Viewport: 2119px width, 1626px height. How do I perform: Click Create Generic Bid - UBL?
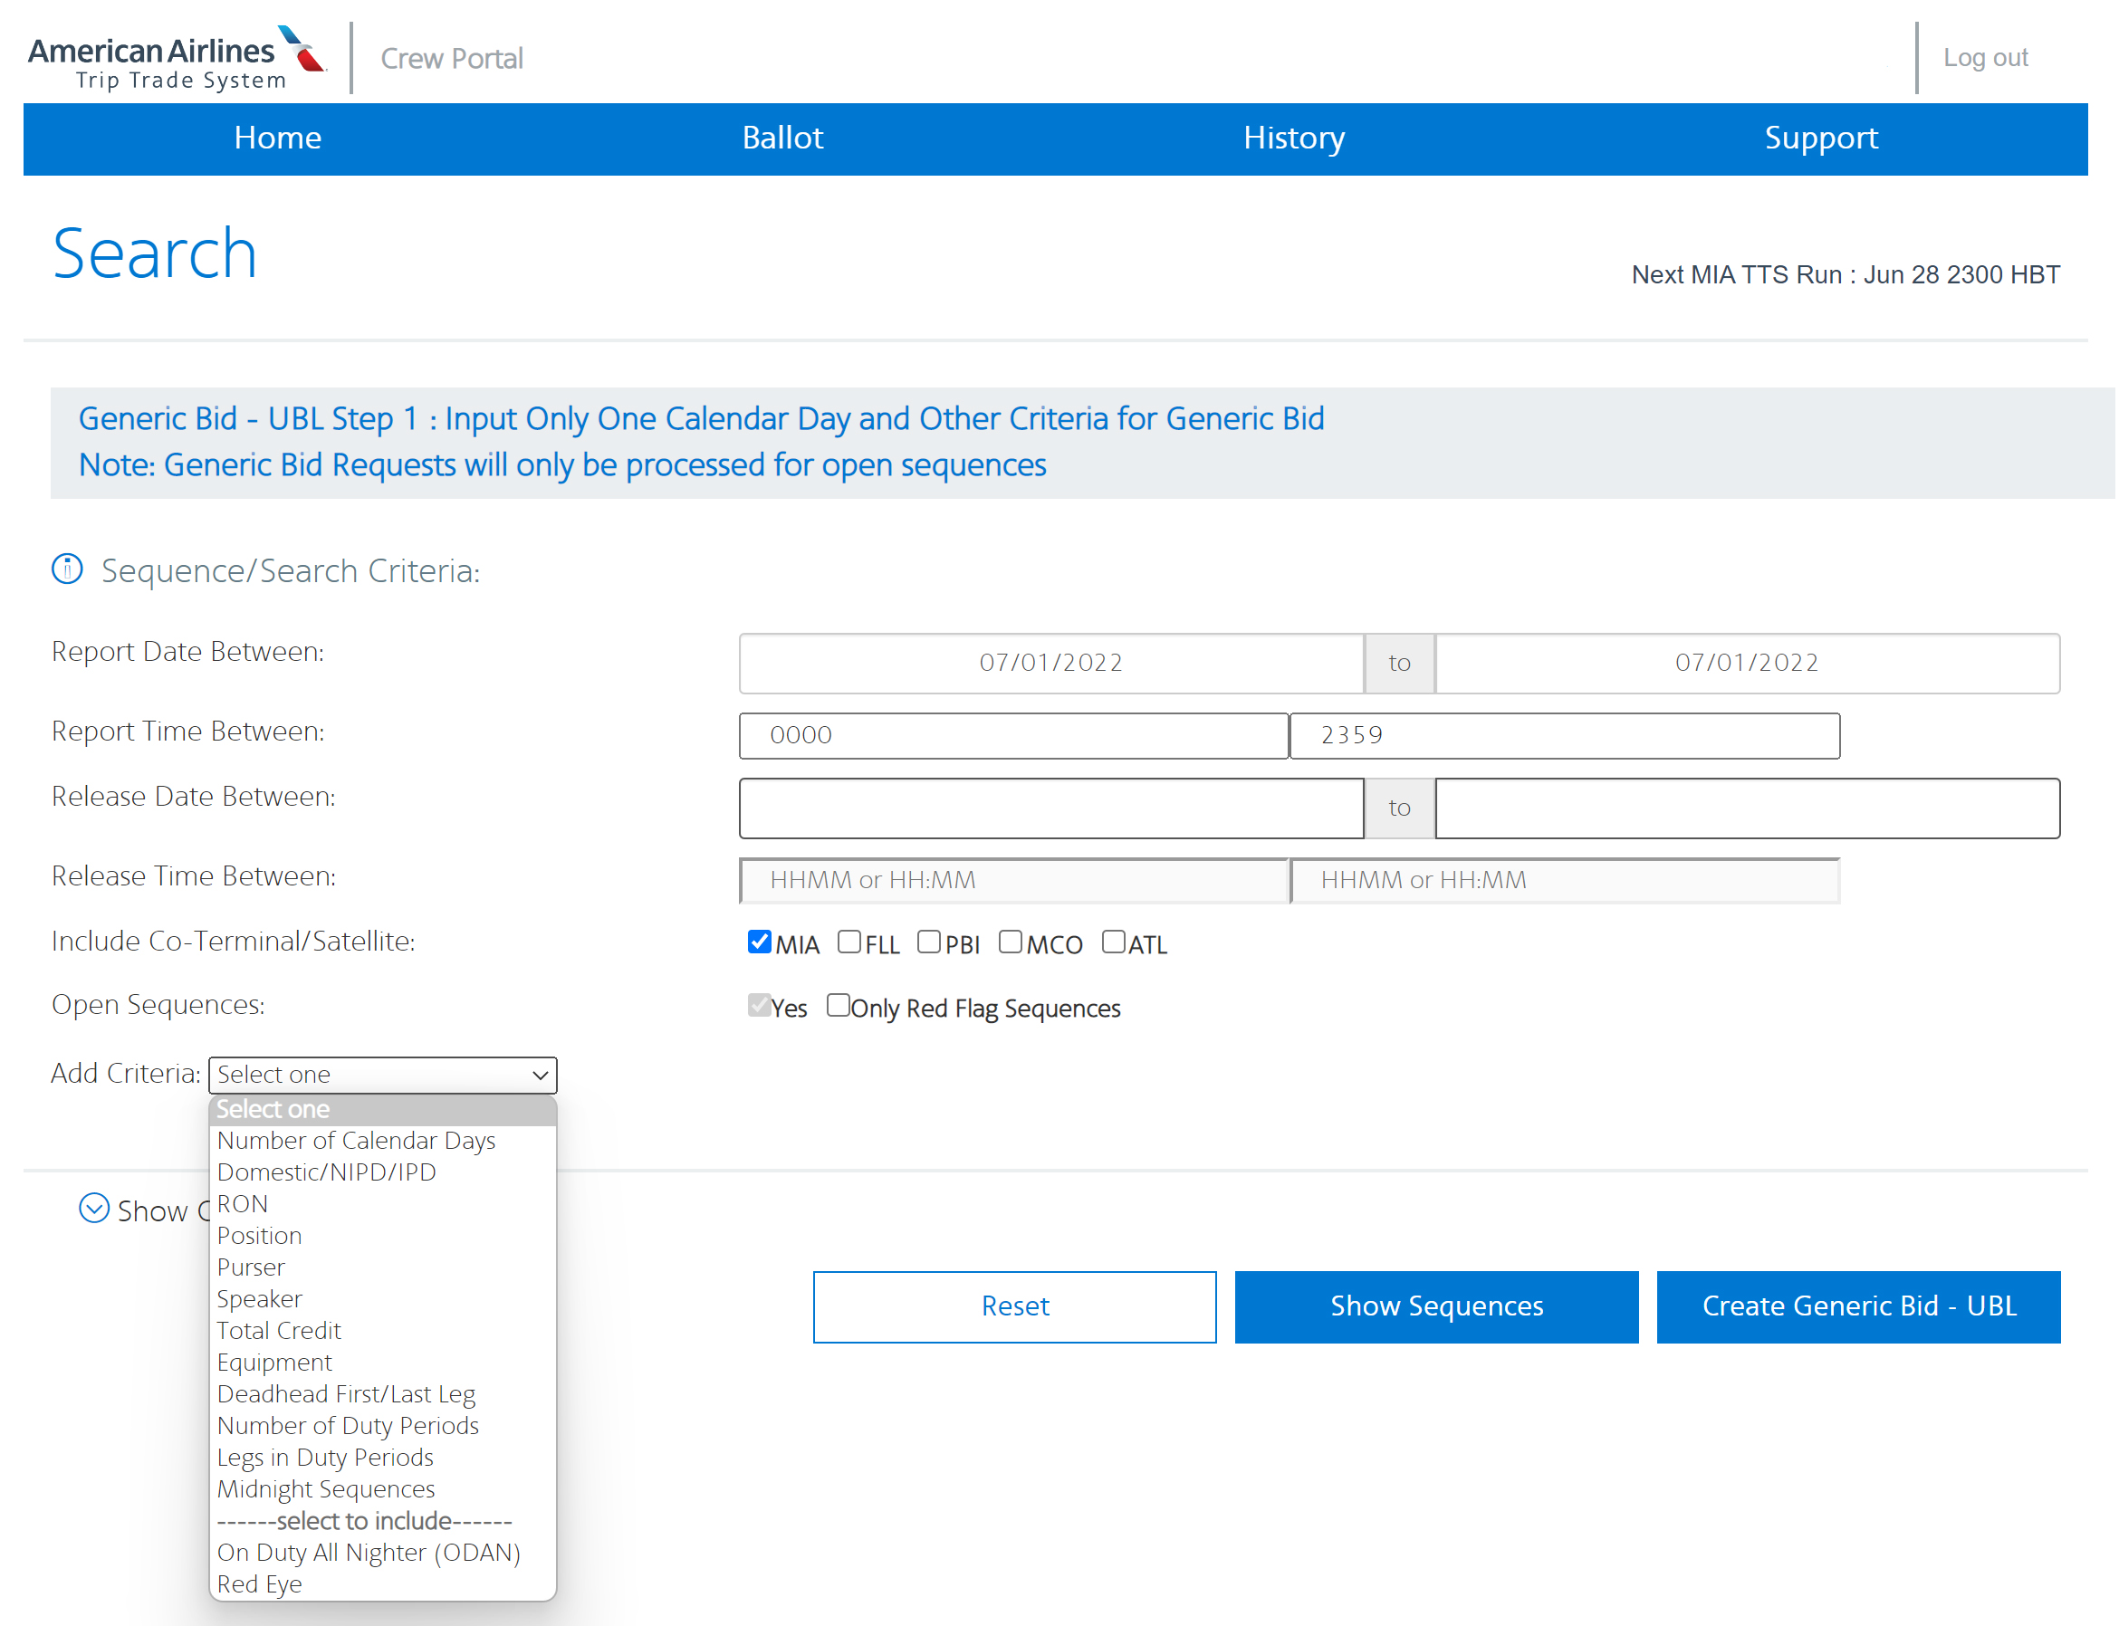[1858, 1306]
